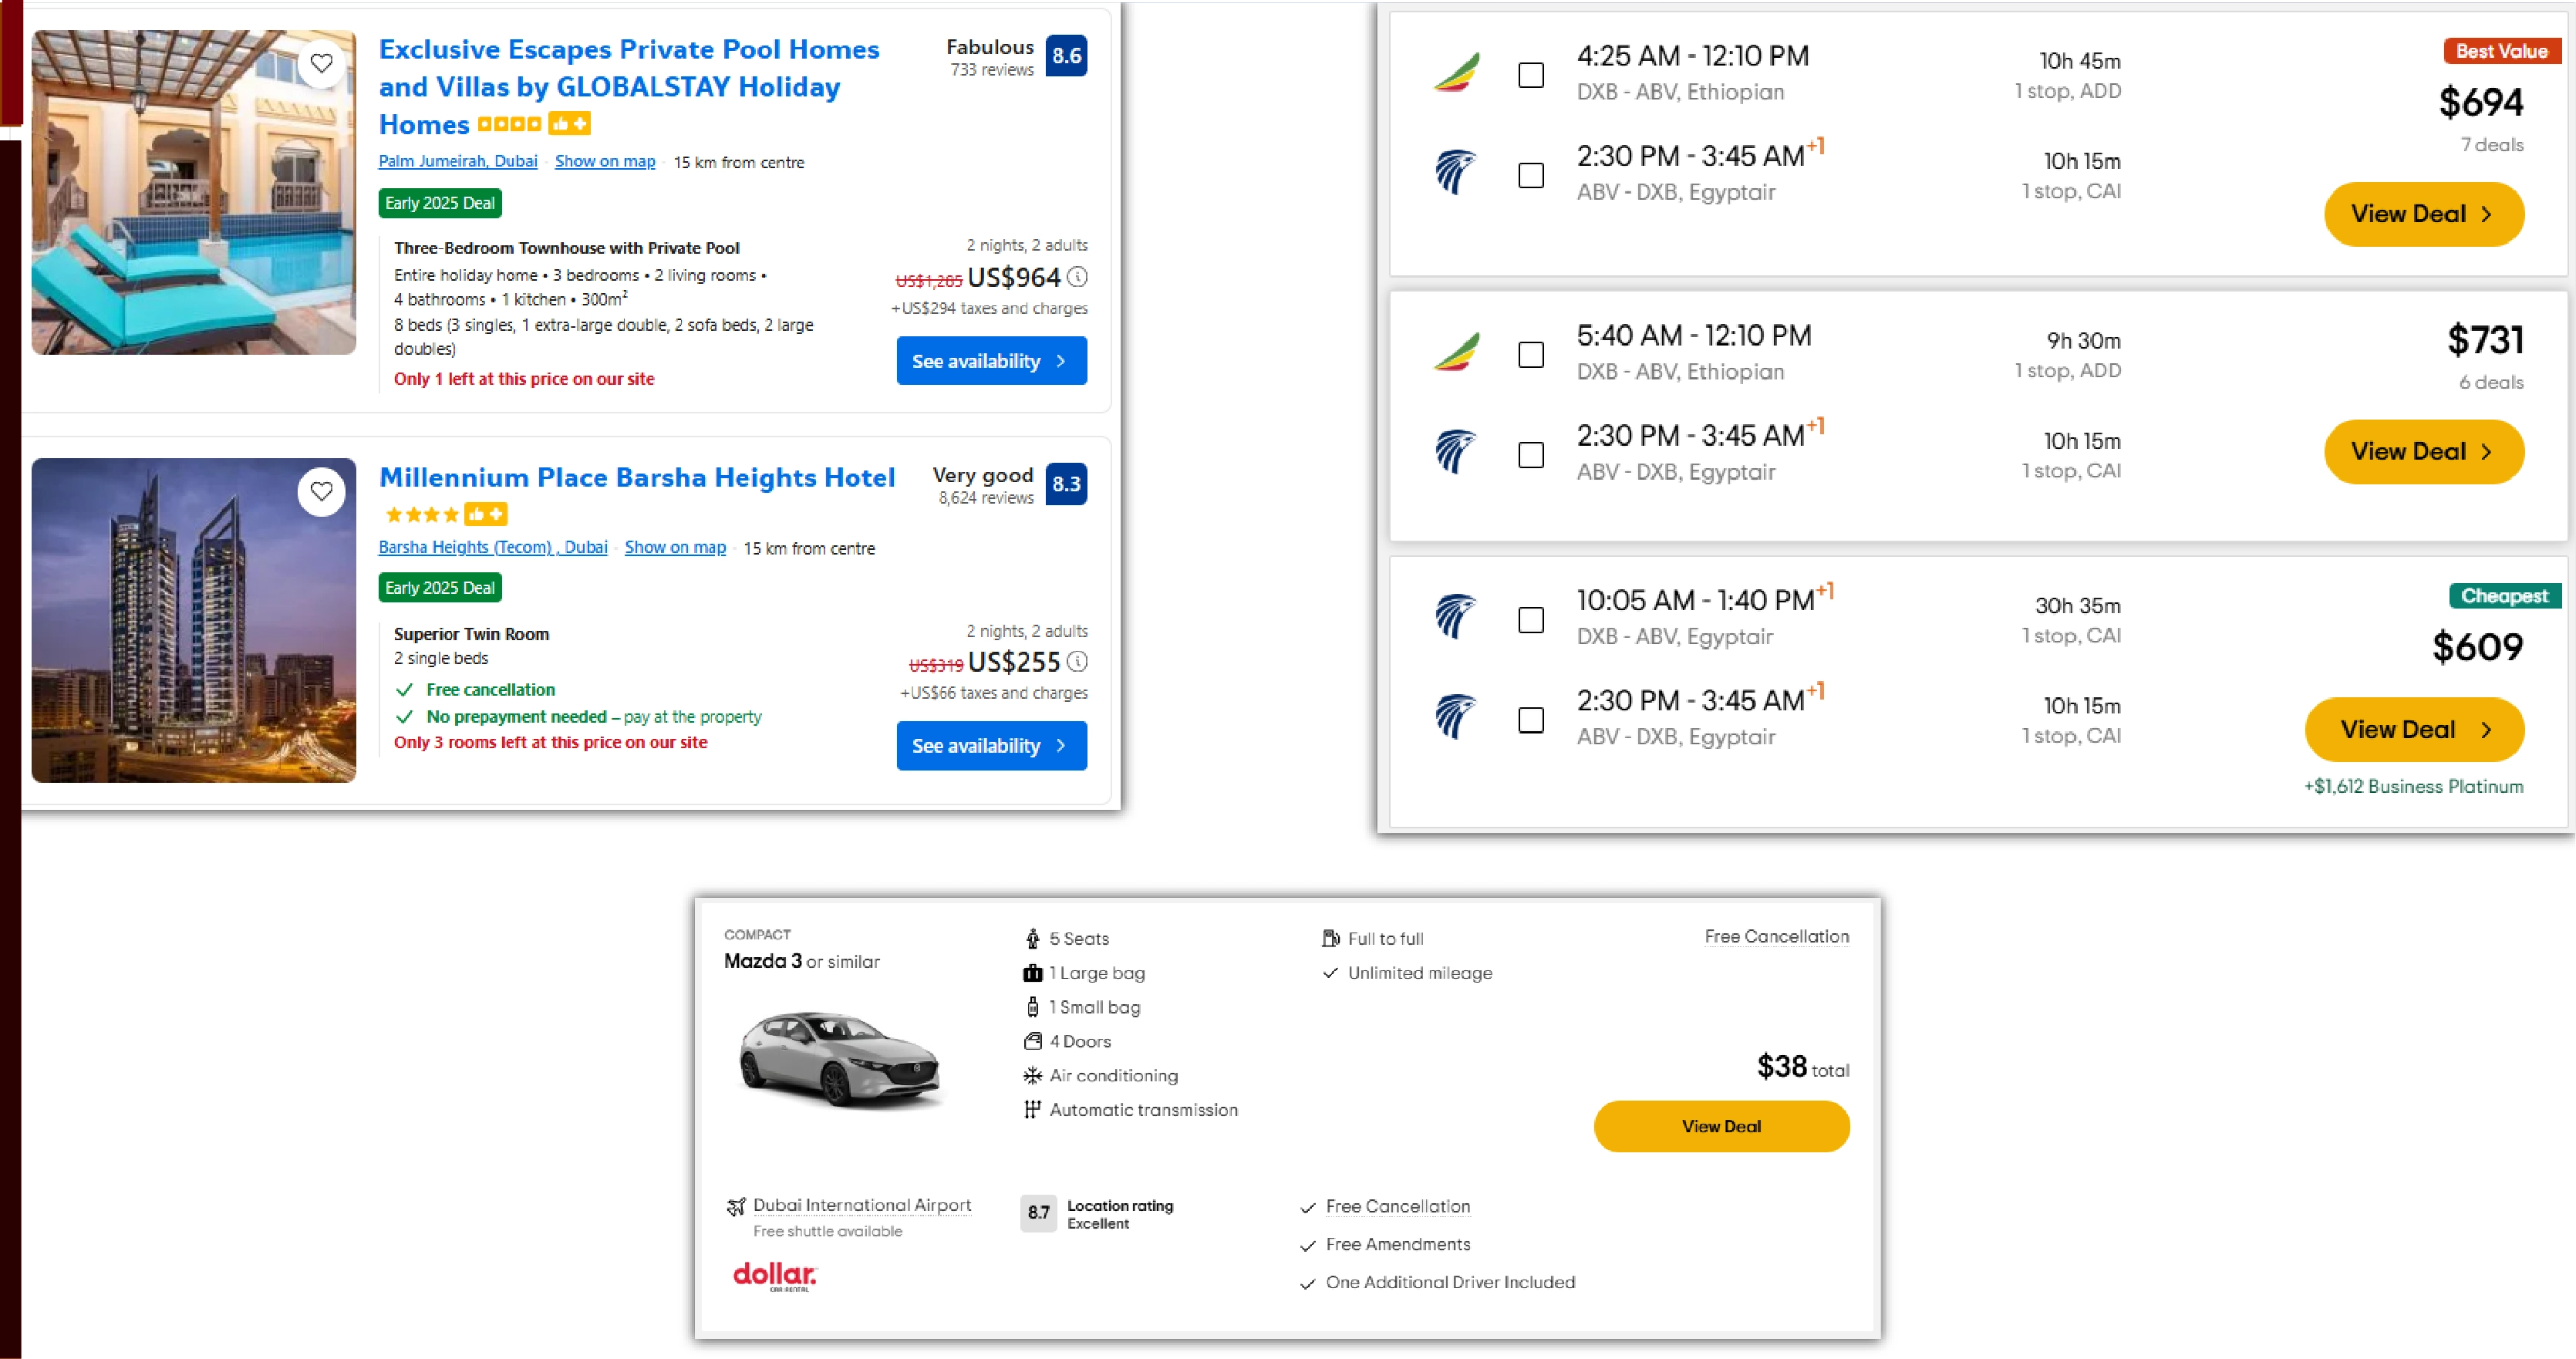Click the Millennium Place hotel photo

click(193, 620)
